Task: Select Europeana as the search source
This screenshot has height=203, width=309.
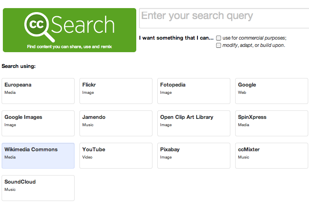Action: pos(38,91)
